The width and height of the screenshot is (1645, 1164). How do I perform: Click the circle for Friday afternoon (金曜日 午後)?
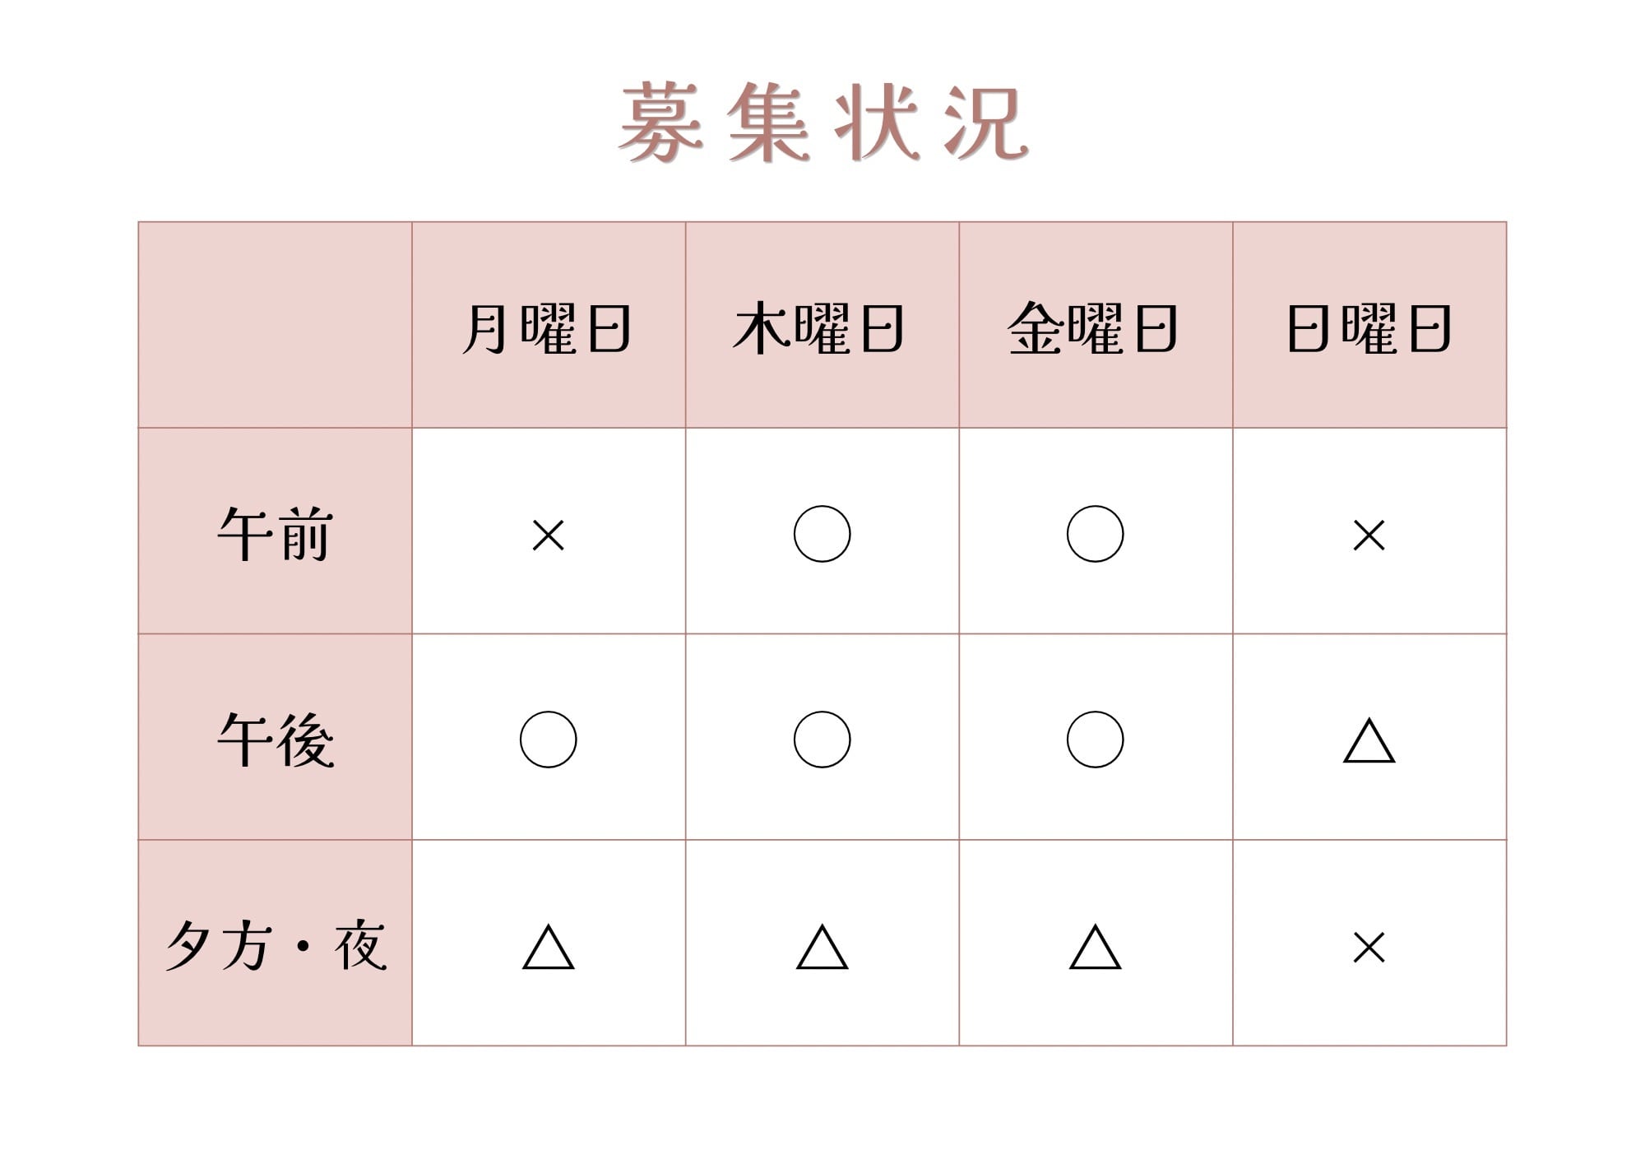tap(1095, 740)
